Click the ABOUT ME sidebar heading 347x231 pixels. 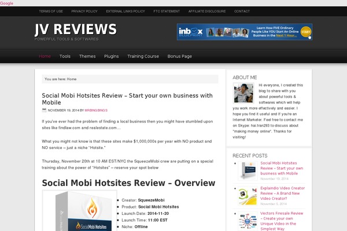pyautogui.click(x=245, y=77)
